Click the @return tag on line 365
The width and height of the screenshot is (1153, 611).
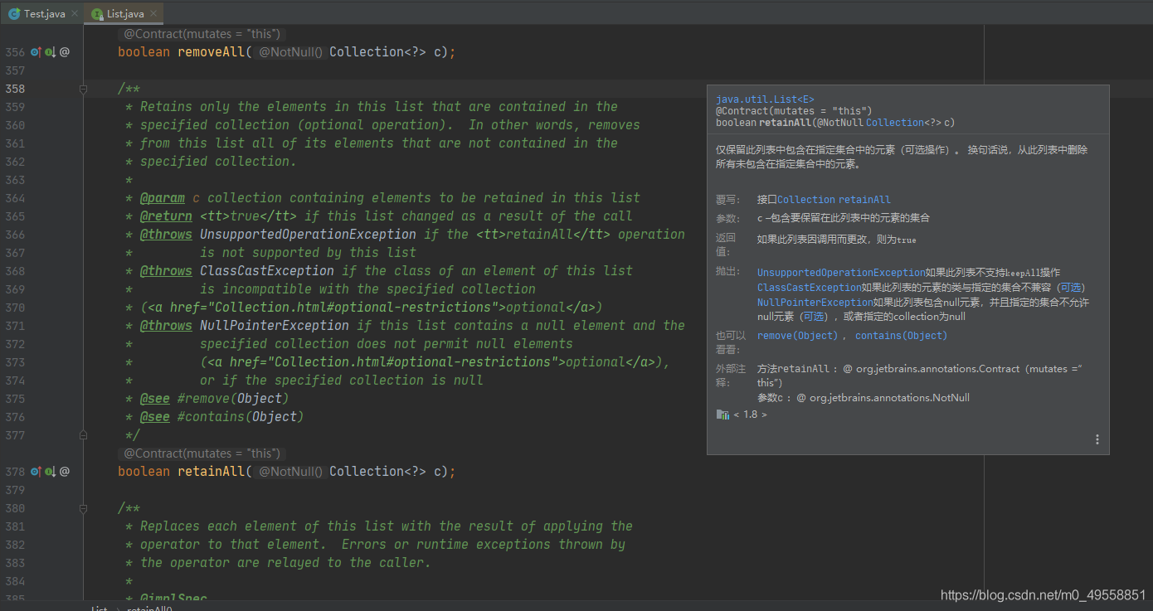pyautogui.click(x=166, y=216)
